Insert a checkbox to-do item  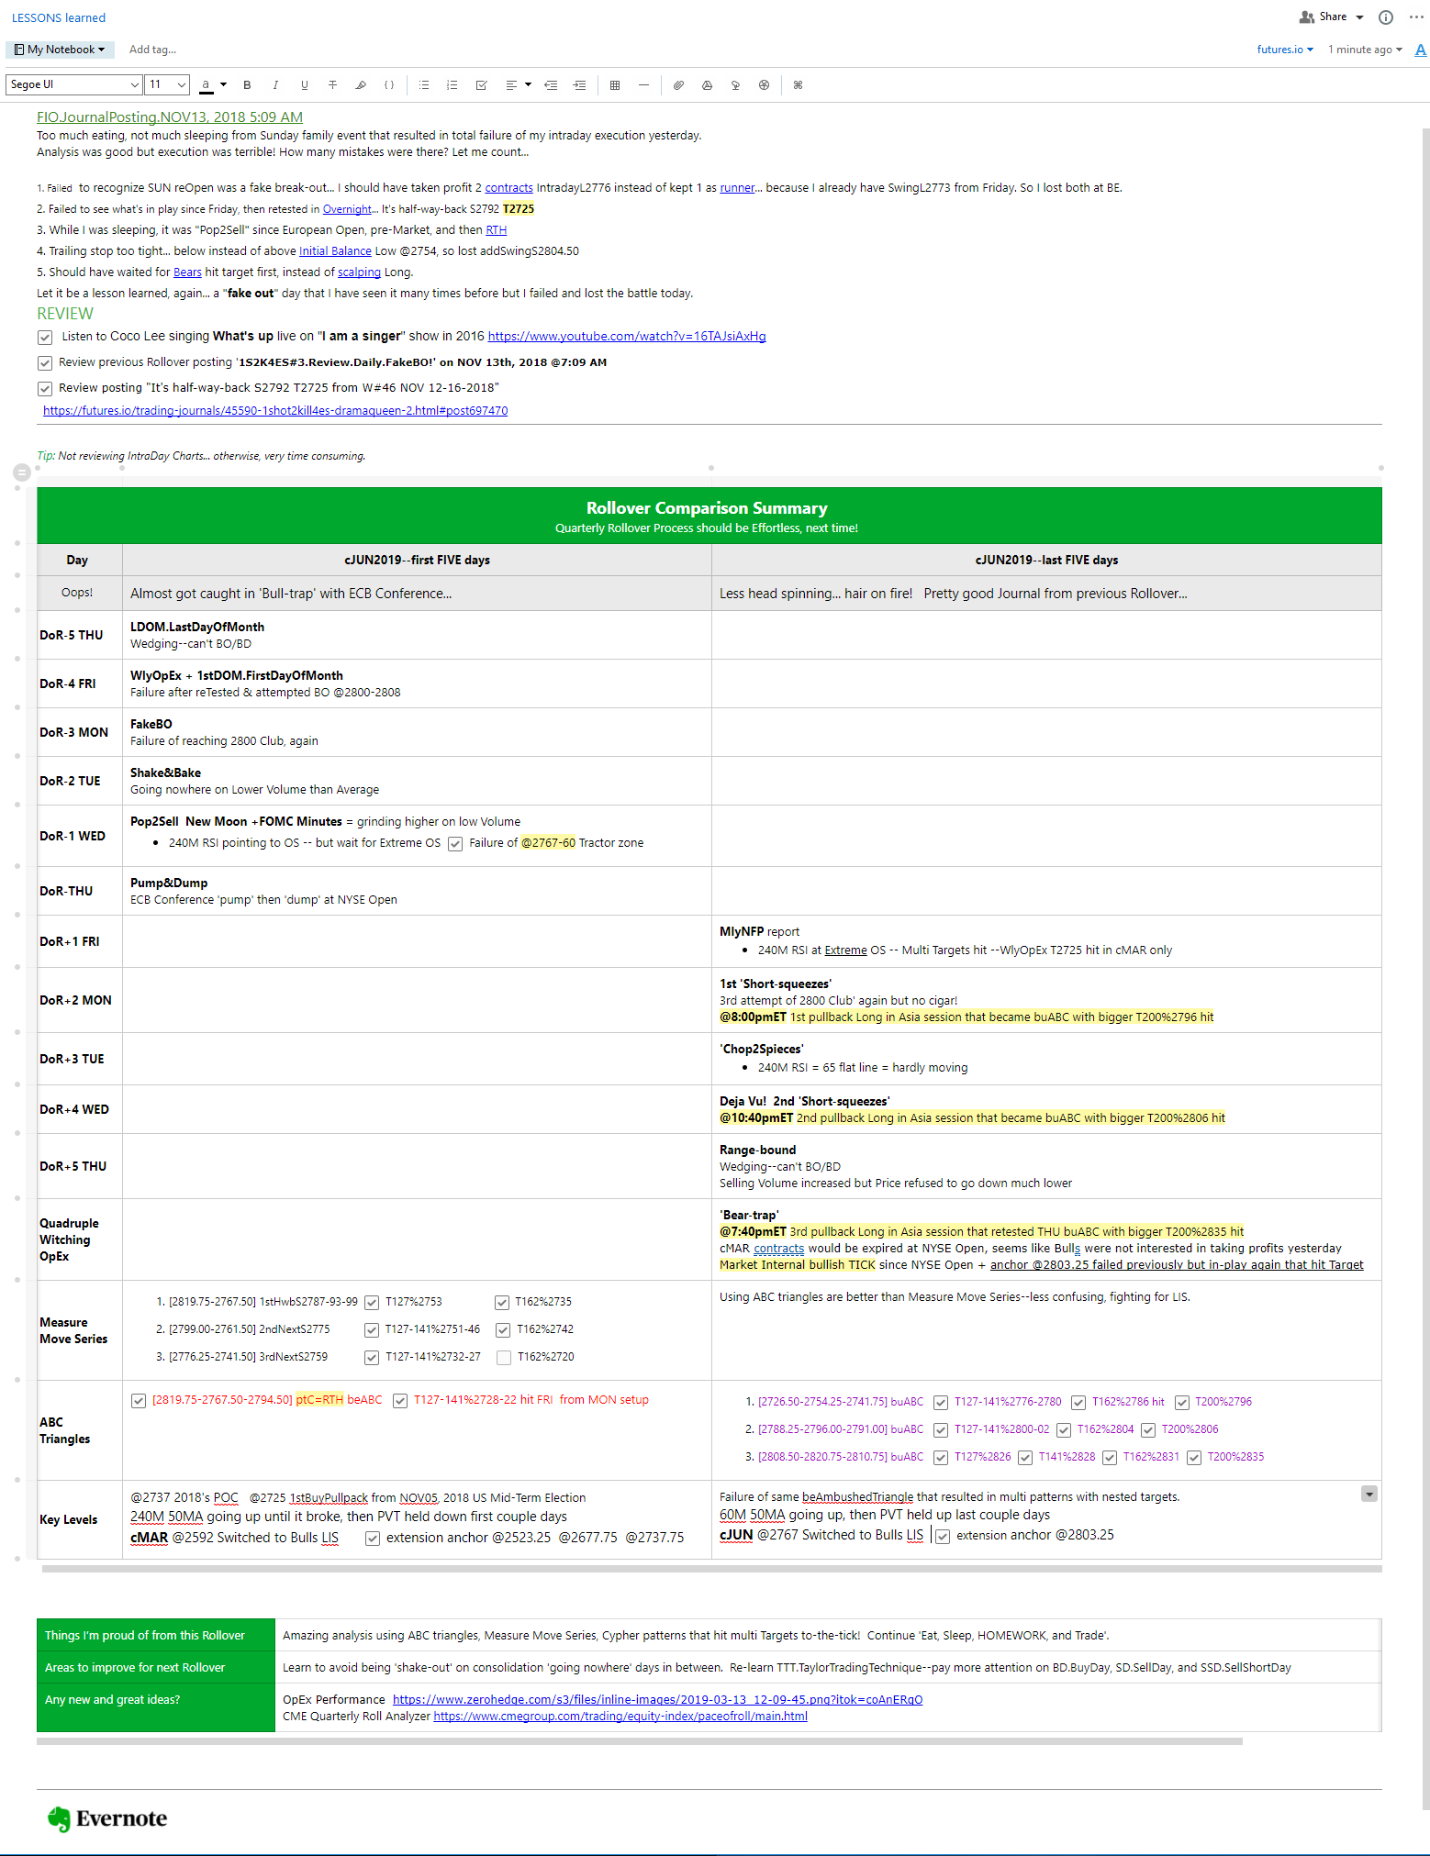point(481,85)
